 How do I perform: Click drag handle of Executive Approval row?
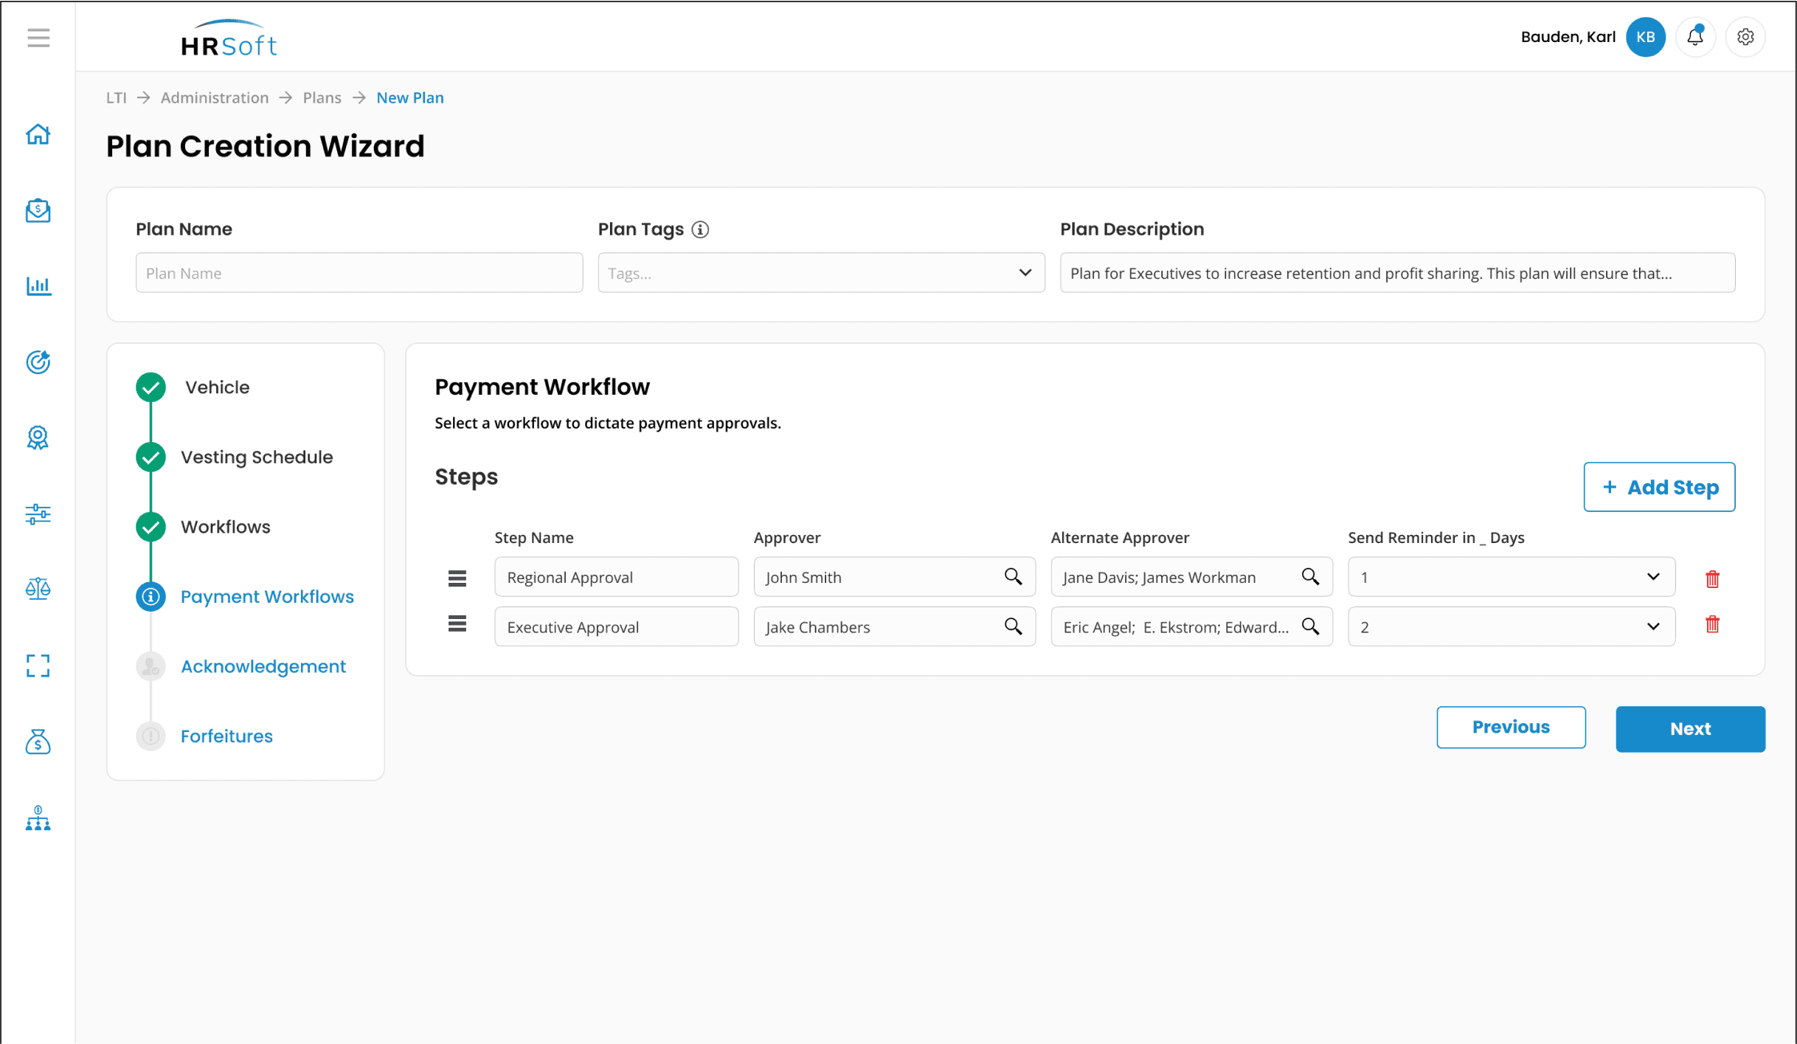point(457,624)
